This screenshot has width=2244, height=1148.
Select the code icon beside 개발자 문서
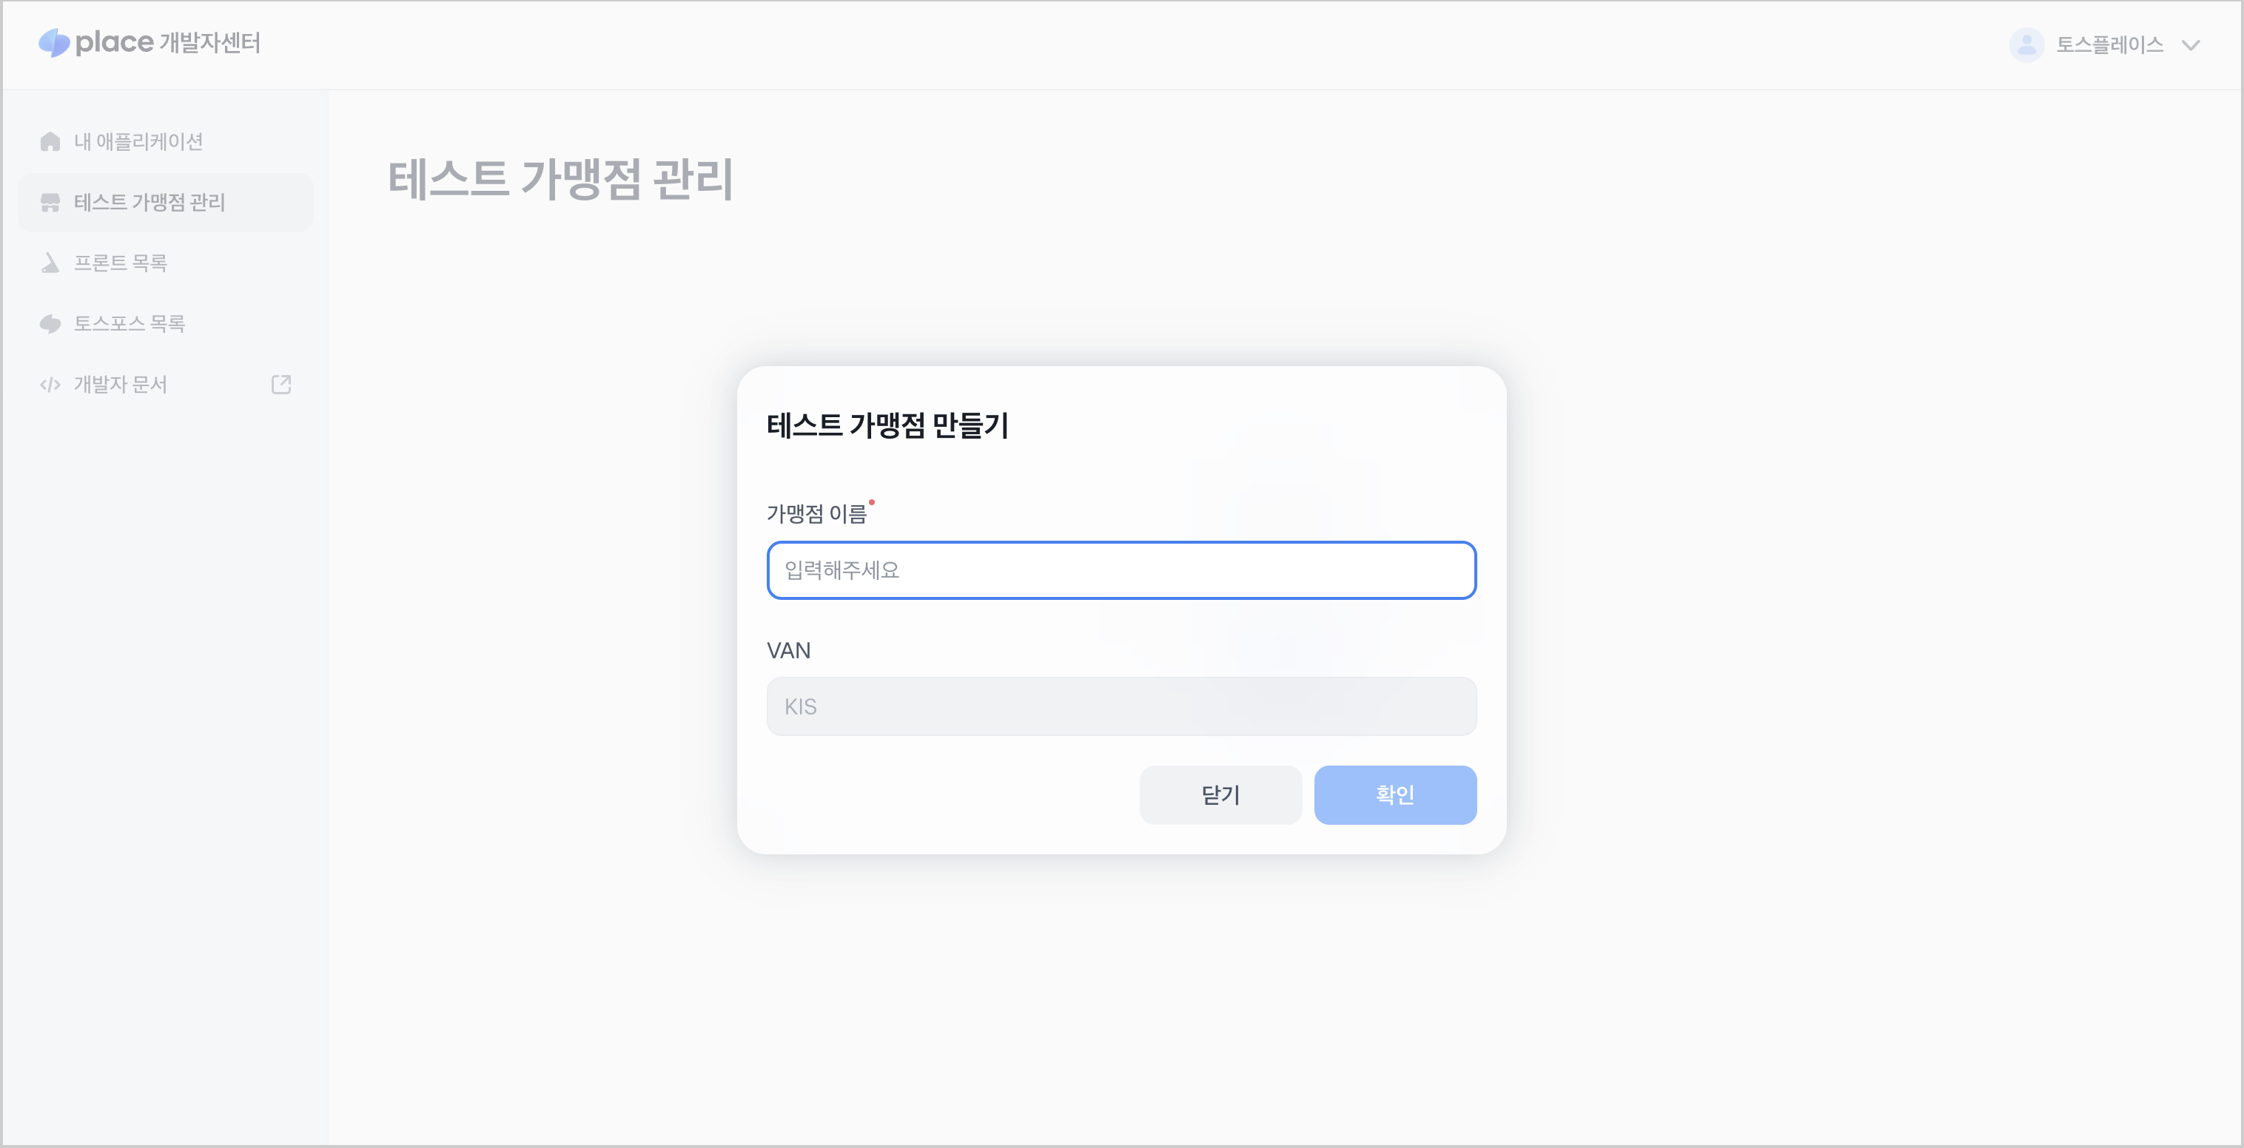tap(50, 384)
